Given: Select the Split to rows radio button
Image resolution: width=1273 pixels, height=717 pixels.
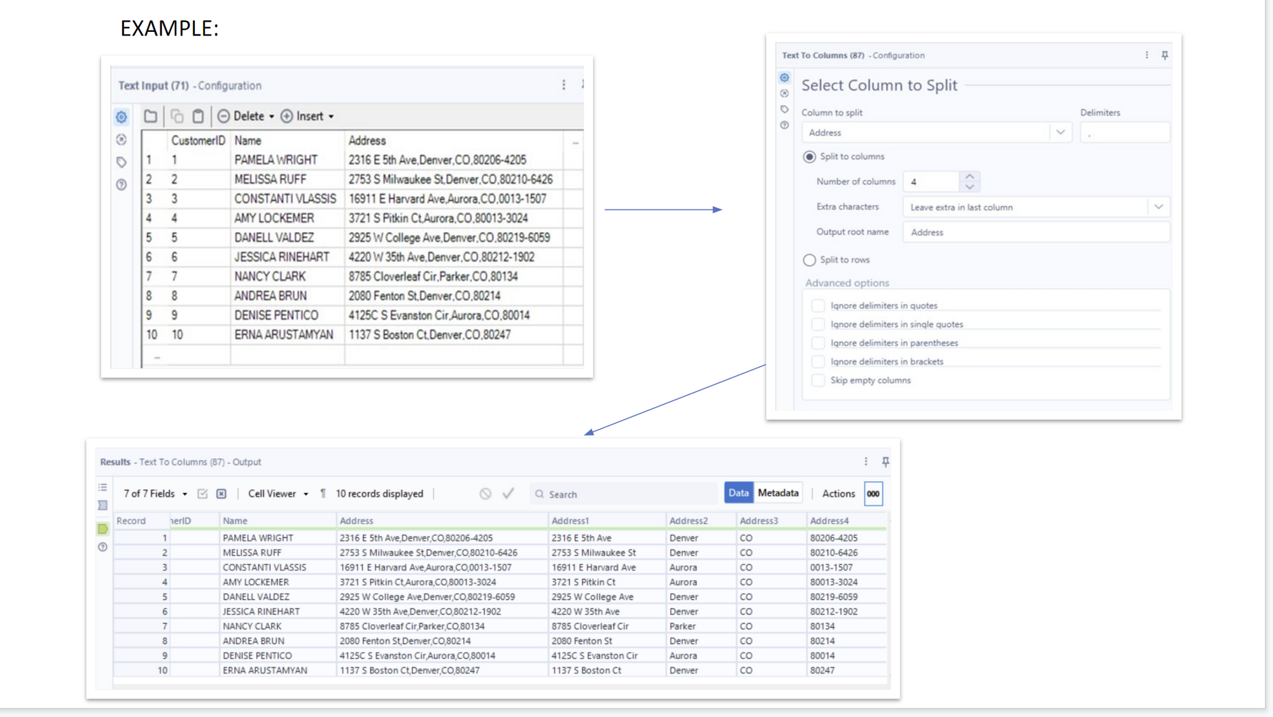Looking at the screenshot, I should point(809,260).
